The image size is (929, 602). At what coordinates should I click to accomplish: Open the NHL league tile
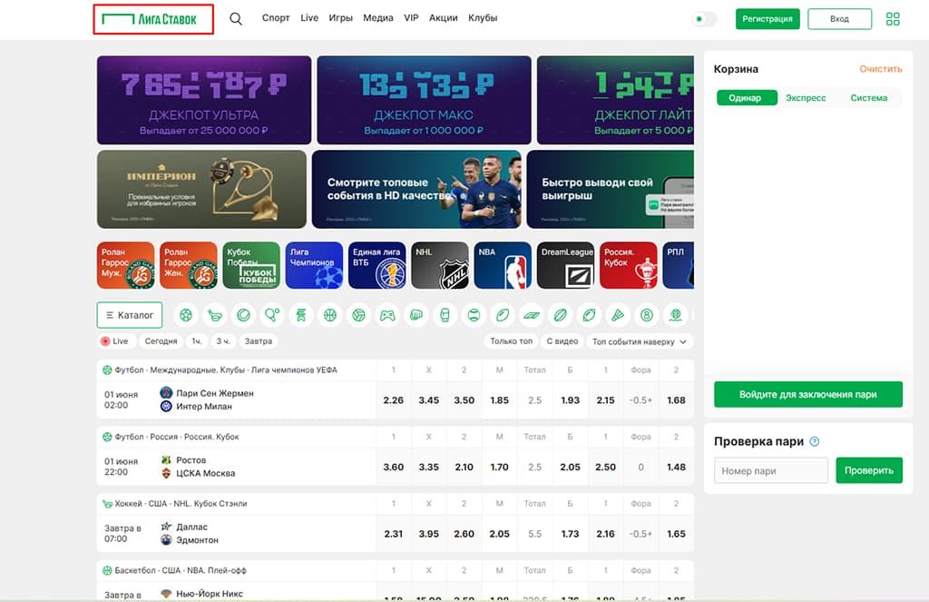click(440, 265)
